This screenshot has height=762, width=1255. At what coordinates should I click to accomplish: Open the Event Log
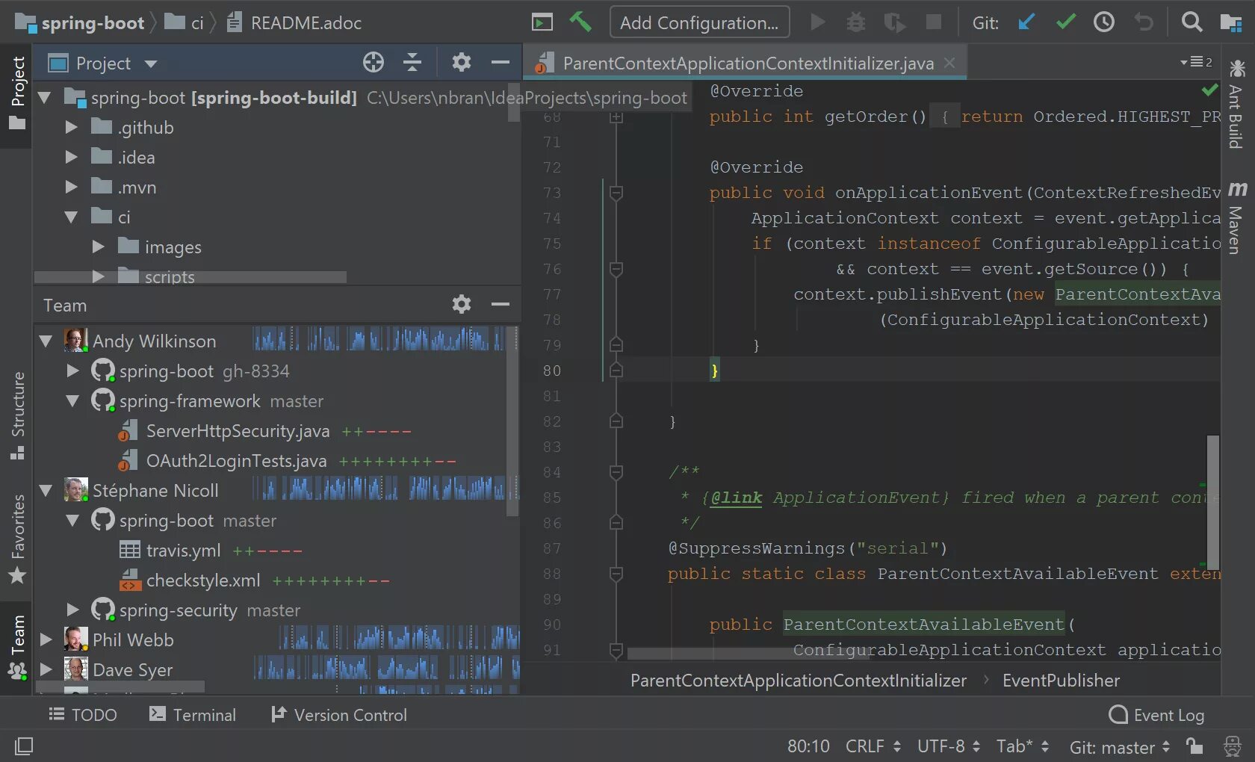(1157, 715)
